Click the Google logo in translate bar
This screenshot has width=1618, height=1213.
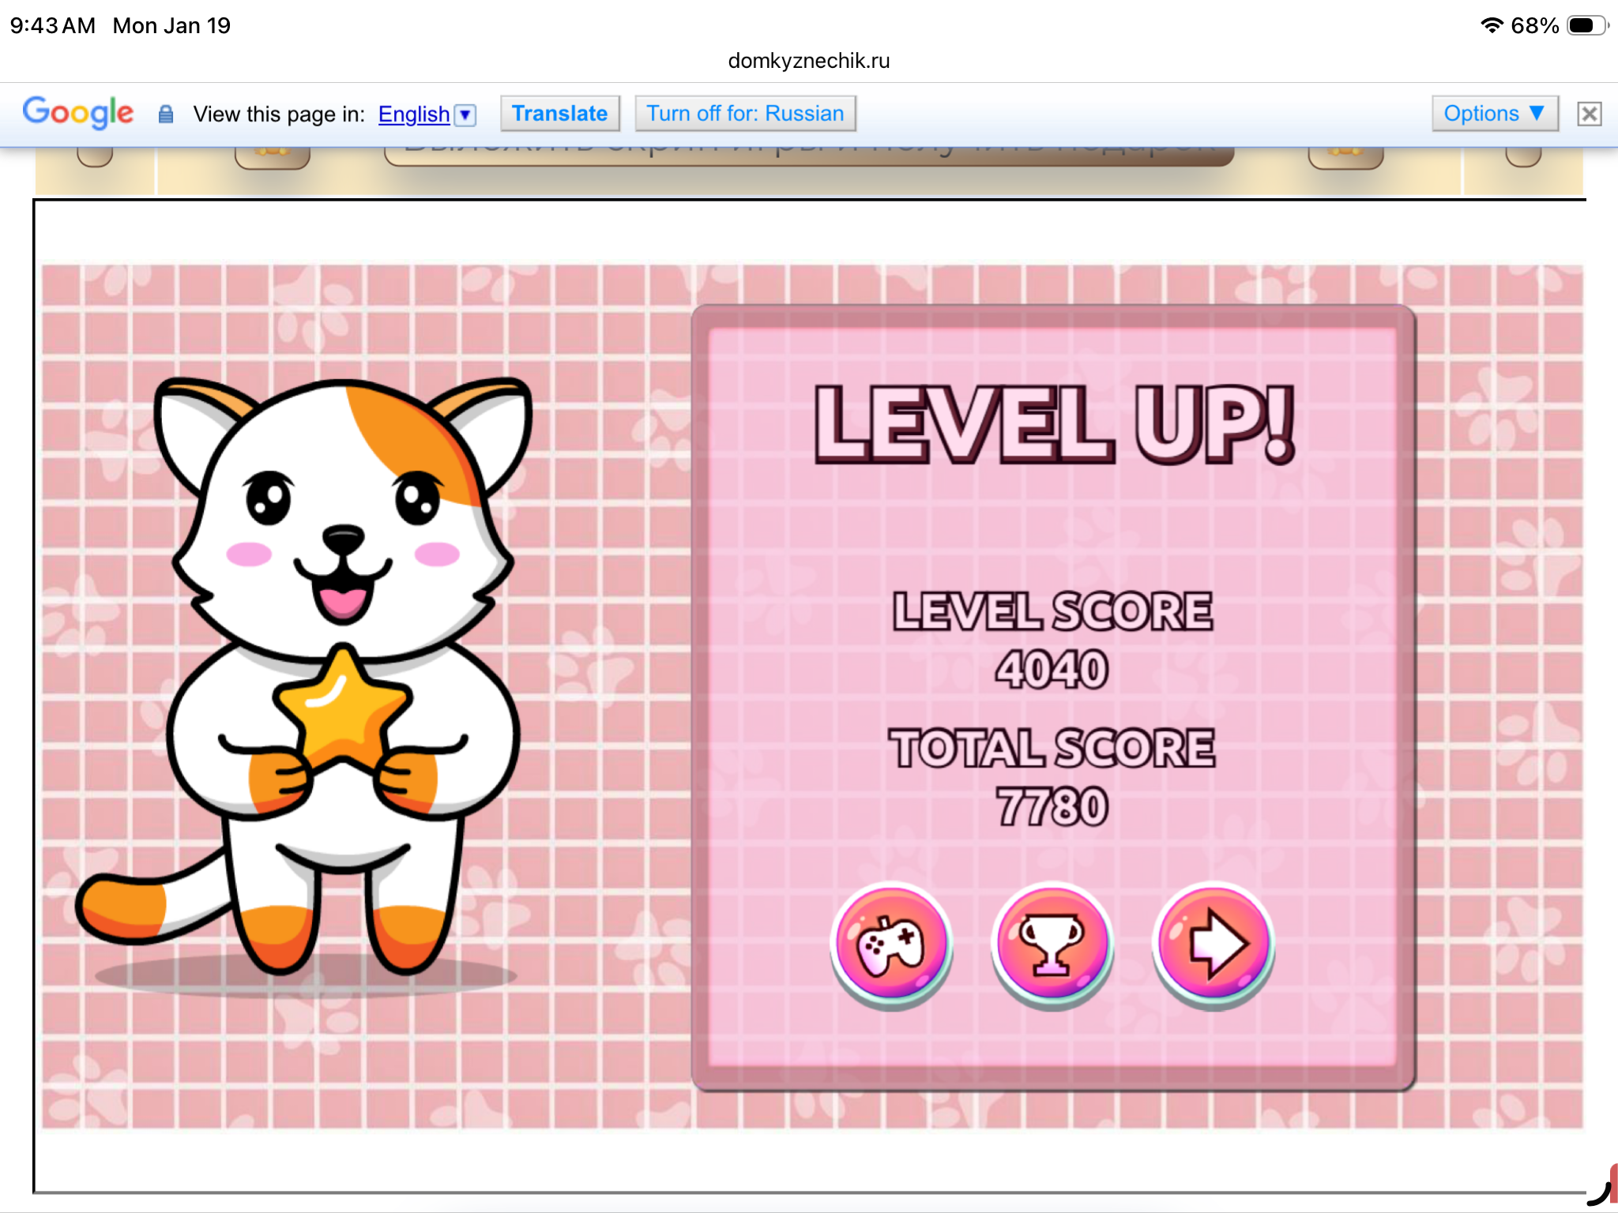click(78, 113)
